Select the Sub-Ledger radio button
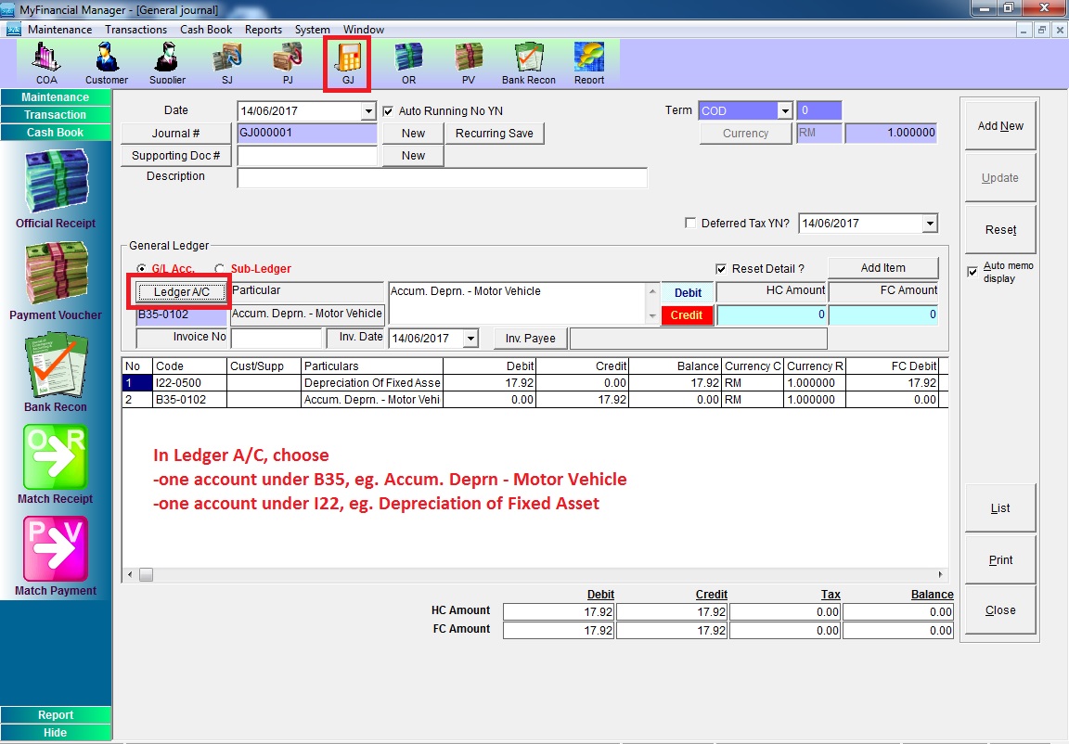This screenshot has height=744, width=1069. pos(220,269)
